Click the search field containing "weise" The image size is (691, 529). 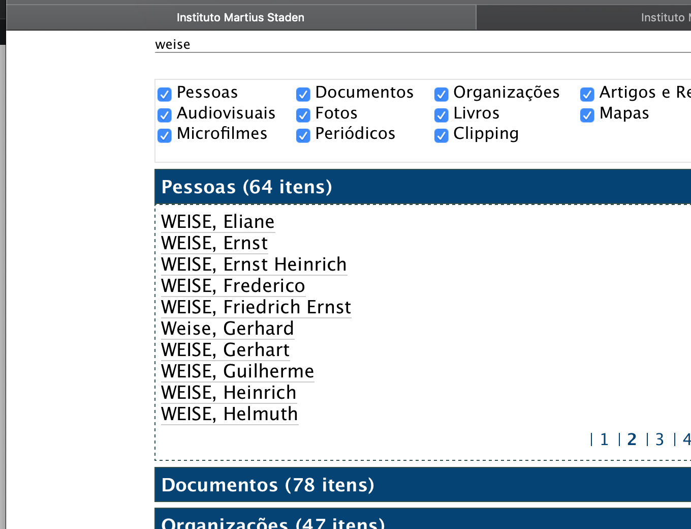click(x=406, y=45)
